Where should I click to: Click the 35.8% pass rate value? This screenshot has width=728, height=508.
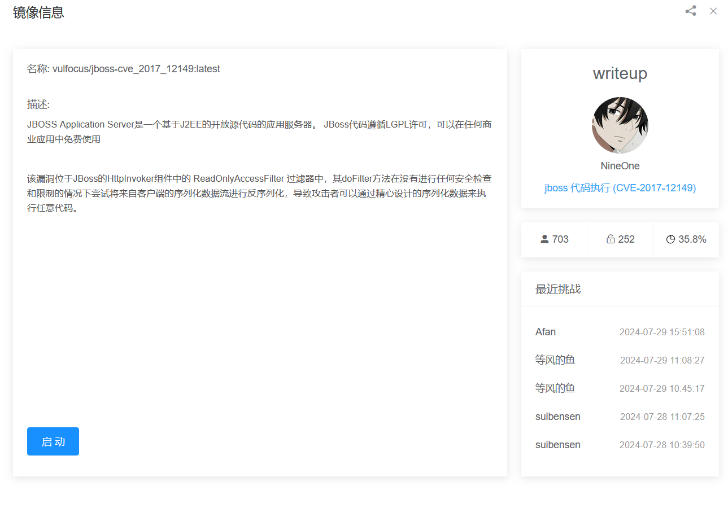point(692,239)
